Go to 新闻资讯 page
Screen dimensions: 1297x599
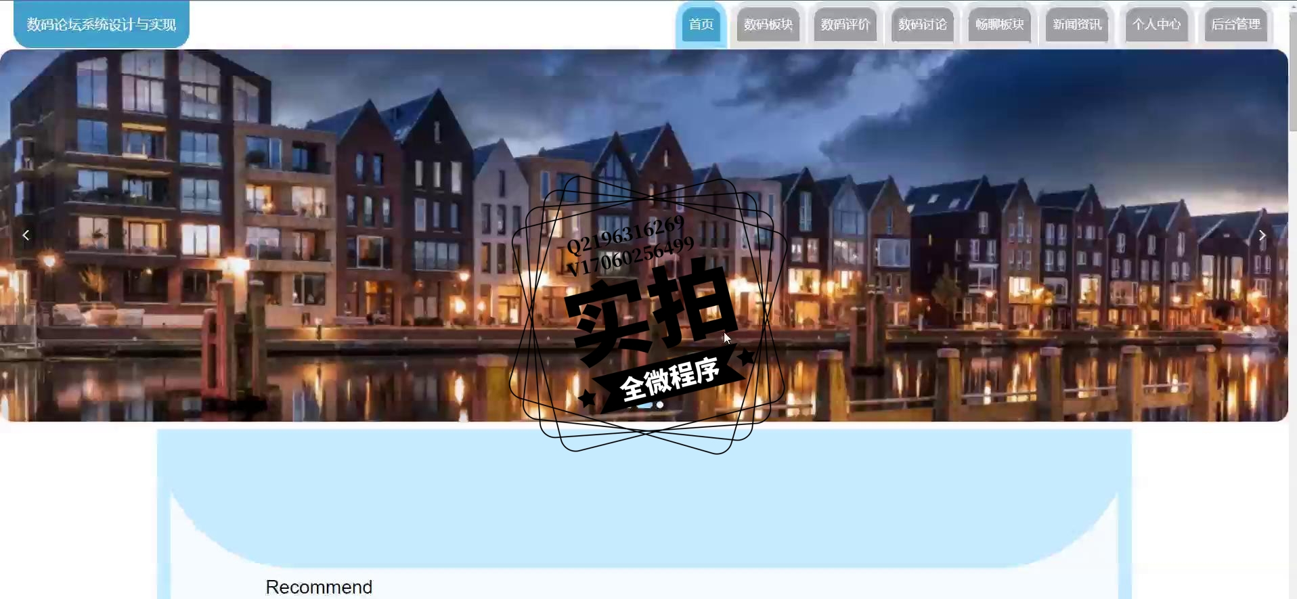point(1077,24)
